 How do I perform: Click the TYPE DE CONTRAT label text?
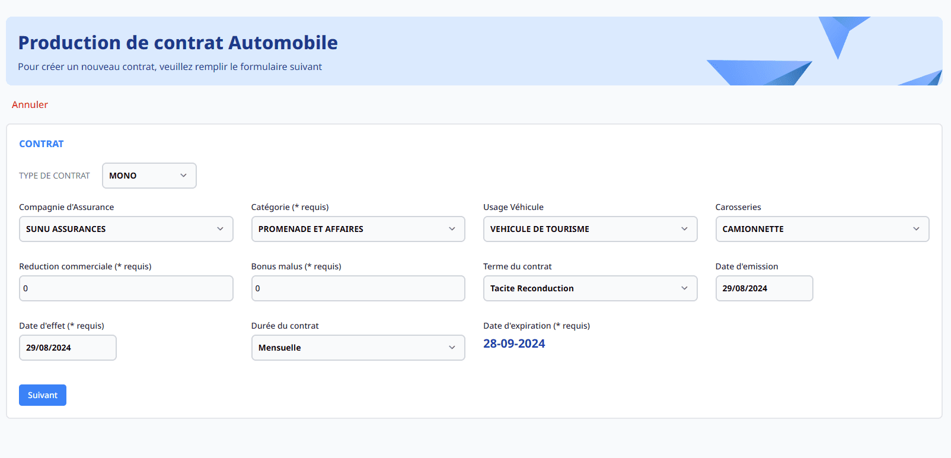[x=55, y=176]
